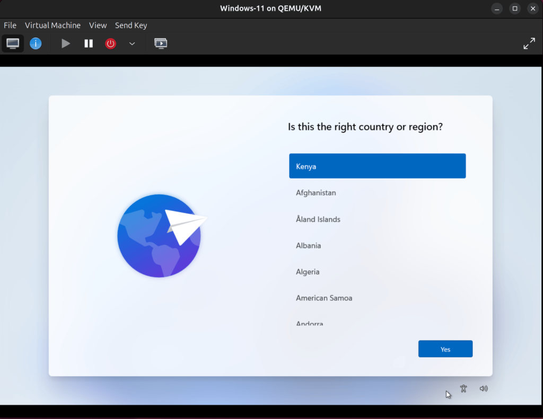Select Afghanistan as the country
The image size is (543, 419).
(x=377, y=193)
